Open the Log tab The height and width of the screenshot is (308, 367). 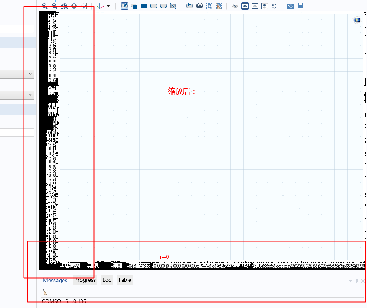[x=107, y=280]
